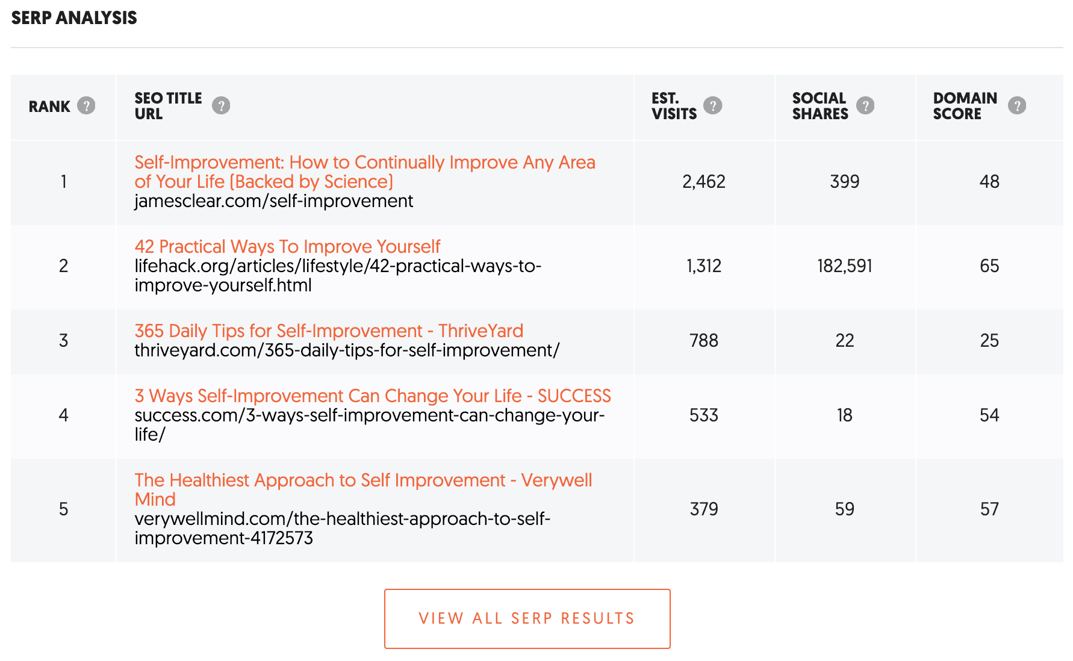Select the jamesclear.com/self-improvement URL text

pos(274,201)
